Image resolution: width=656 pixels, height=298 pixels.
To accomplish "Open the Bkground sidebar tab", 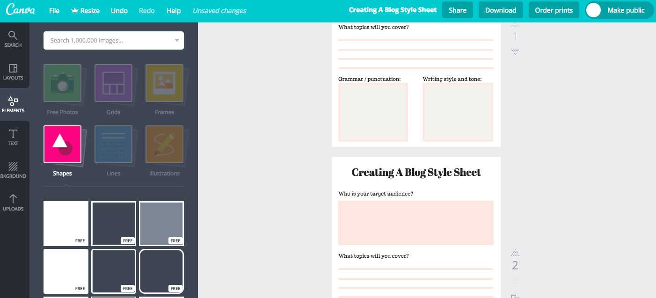I will click(x=13, y=170).
